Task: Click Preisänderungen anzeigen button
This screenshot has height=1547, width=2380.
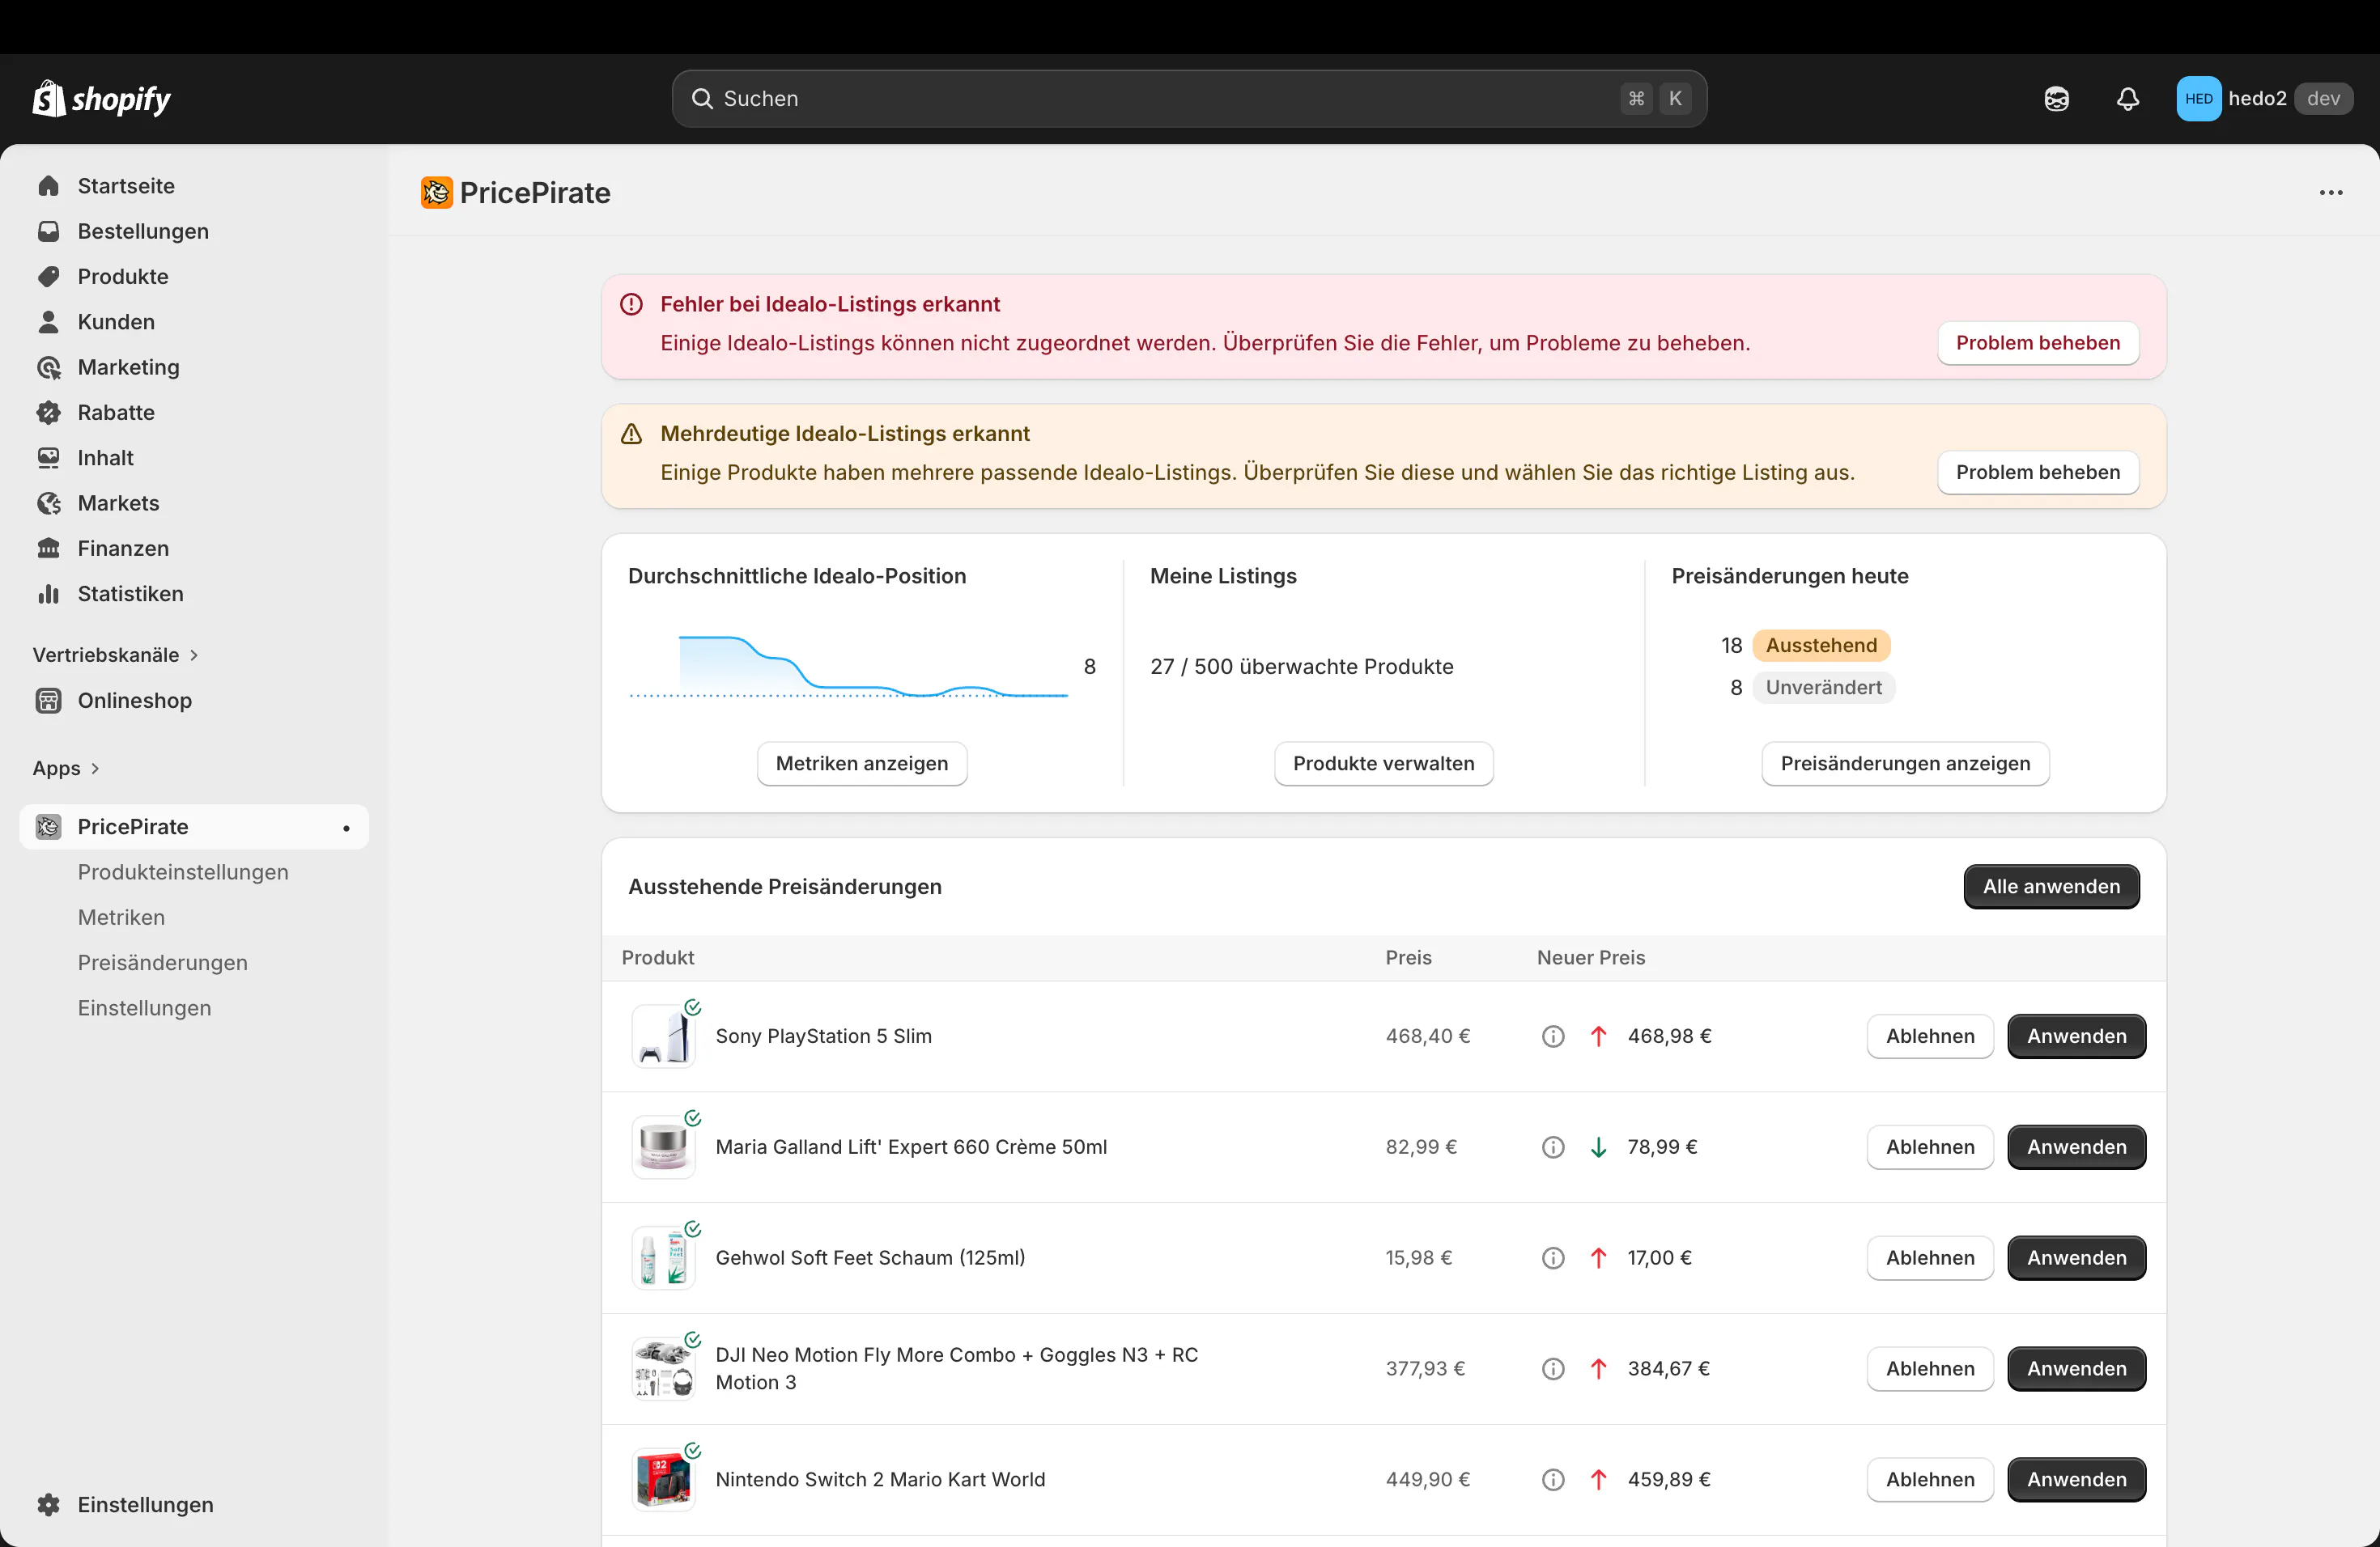Action: click(x=1906, y=764)
